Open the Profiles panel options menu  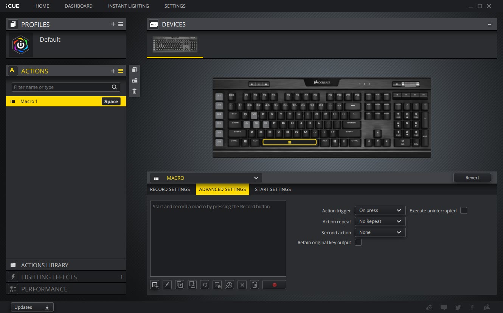(121, 24)
